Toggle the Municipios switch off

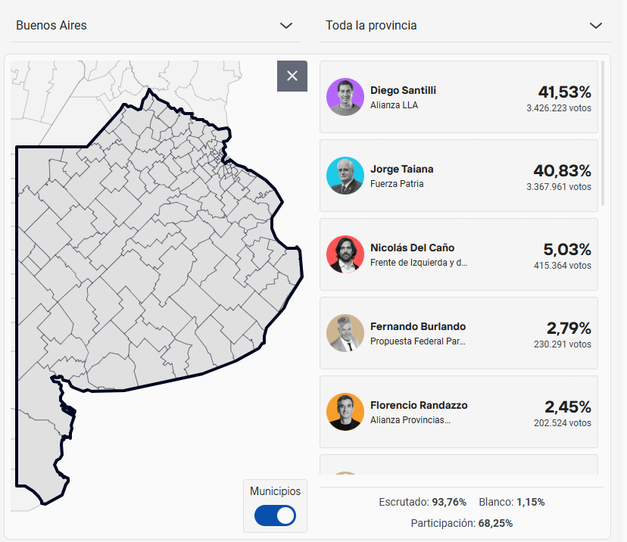pyautogui.click(x=275, y=516)
